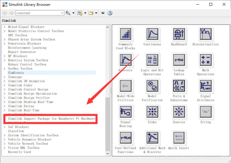Select SimEvents in the library tree
Image resolution: width=231 pixels, height=163 pixels.
click(16, 73)
